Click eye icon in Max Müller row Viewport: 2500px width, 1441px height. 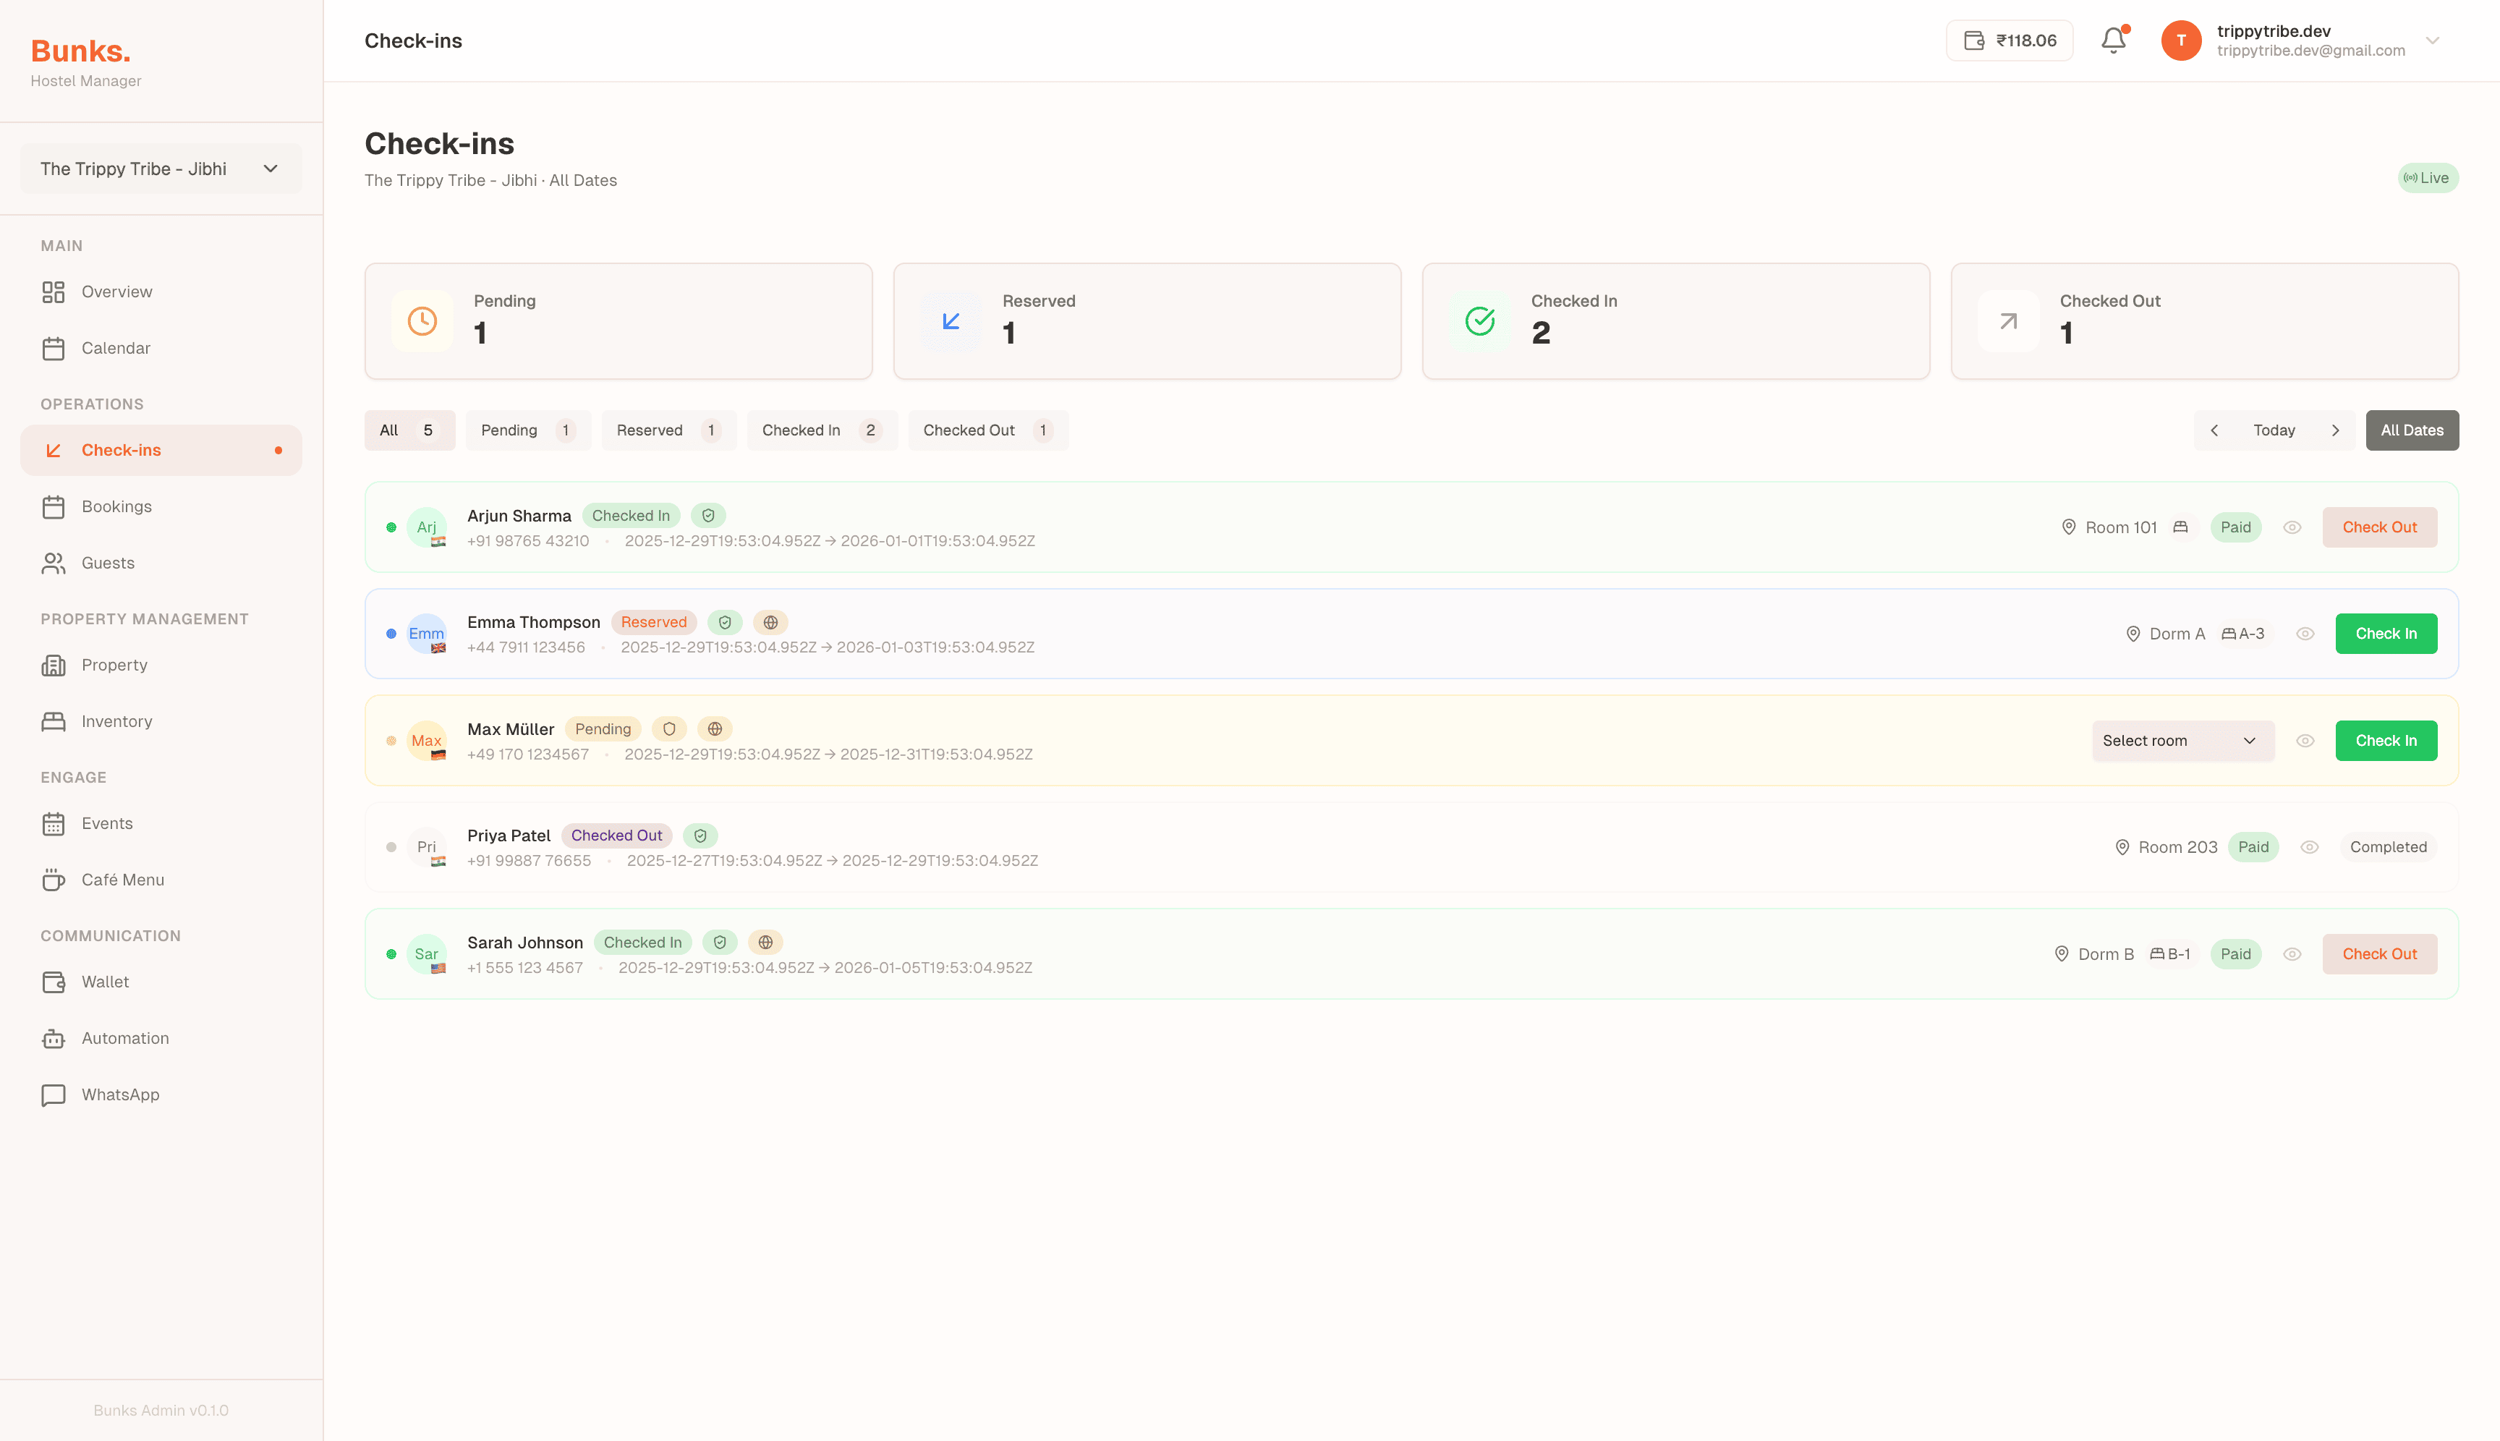point(2305,741)
